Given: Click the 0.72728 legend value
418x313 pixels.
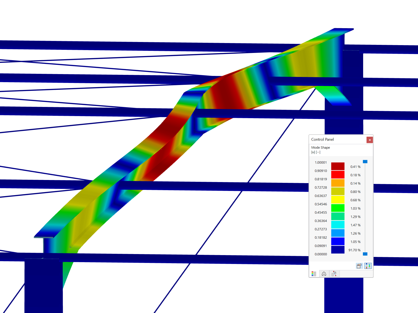Looking at the screenshot, I should tap(321, 188).
